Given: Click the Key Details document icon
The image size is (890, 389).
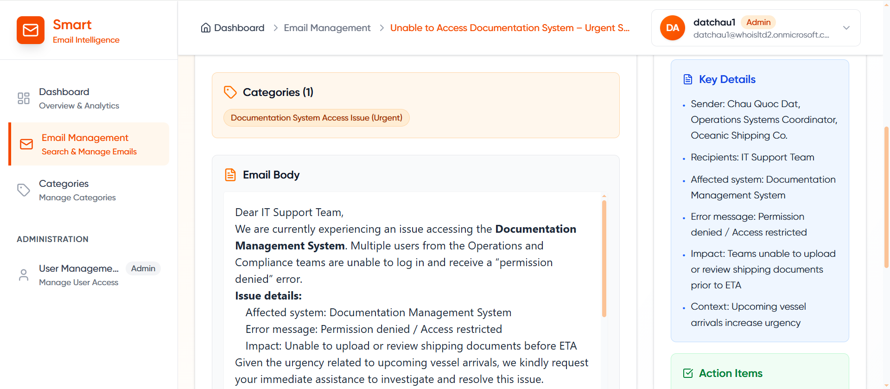Looking at the screenshot, I should pos(688,79).
